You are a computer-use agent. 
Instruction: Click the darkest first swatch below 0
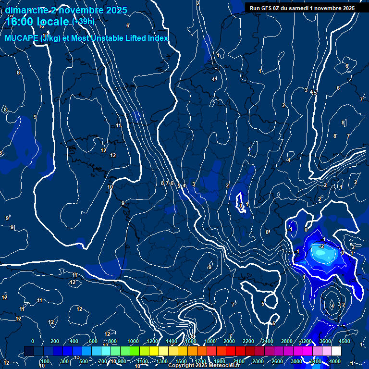(x=29, y=351)
